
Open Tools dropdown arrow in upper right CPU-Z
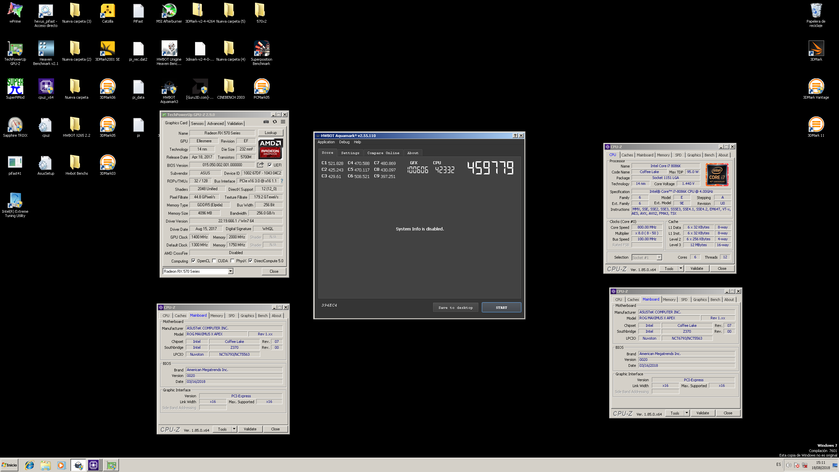pos(680,268)
